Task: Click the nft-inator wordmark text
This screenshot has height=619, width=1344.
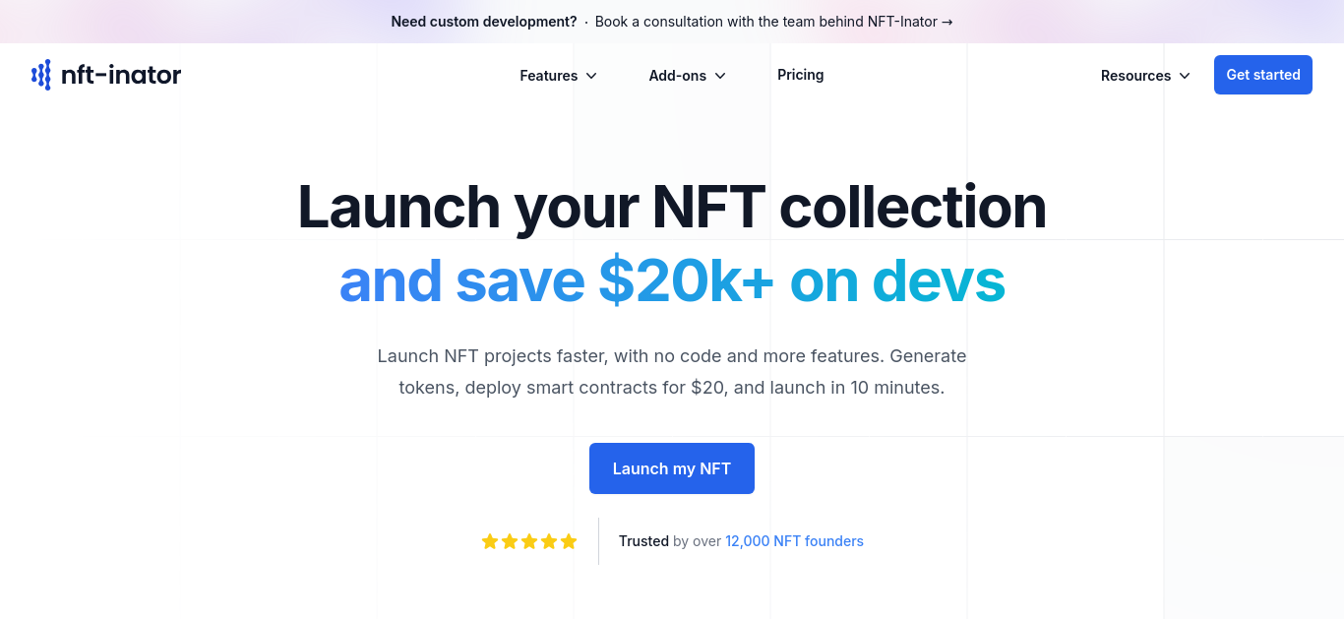Action: click(121, 75)
